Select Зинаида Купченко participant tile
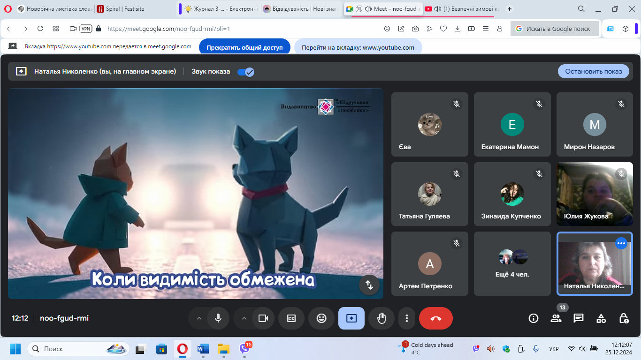641x360 pixels. point(512,194)
